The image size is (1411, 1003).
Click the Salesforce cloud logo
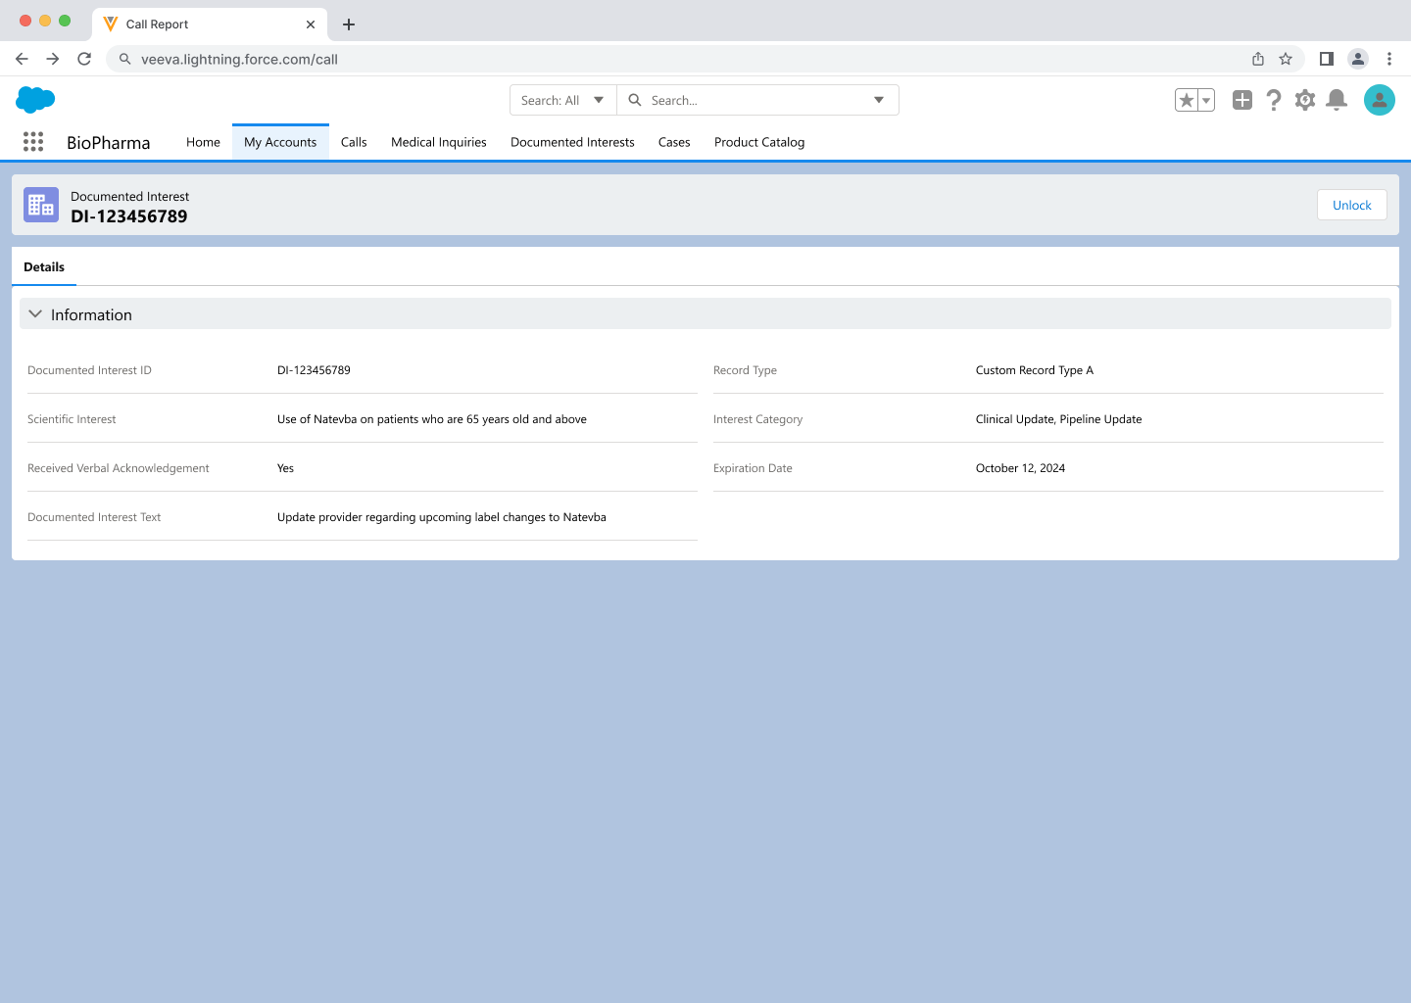[x=35, y=99]
